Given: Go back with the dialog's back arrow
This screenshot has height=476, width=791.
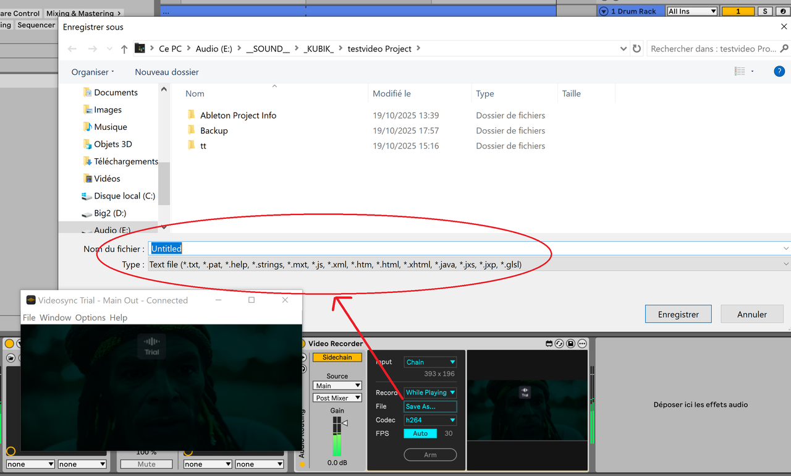Looking at the screenshot, I should [72, 49].
